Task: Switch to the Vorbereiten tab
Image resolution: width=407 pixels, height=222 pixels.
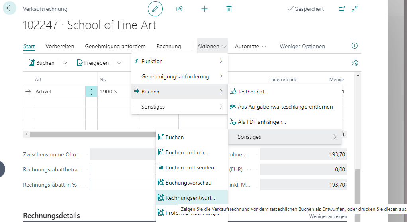Action: 60,46
